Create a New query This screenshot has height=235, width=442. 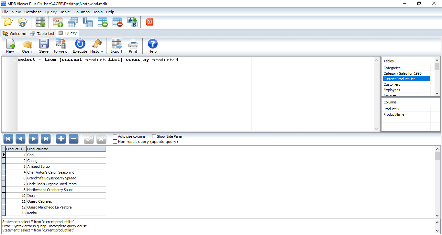pyautogui.click(x=10, y=46)
